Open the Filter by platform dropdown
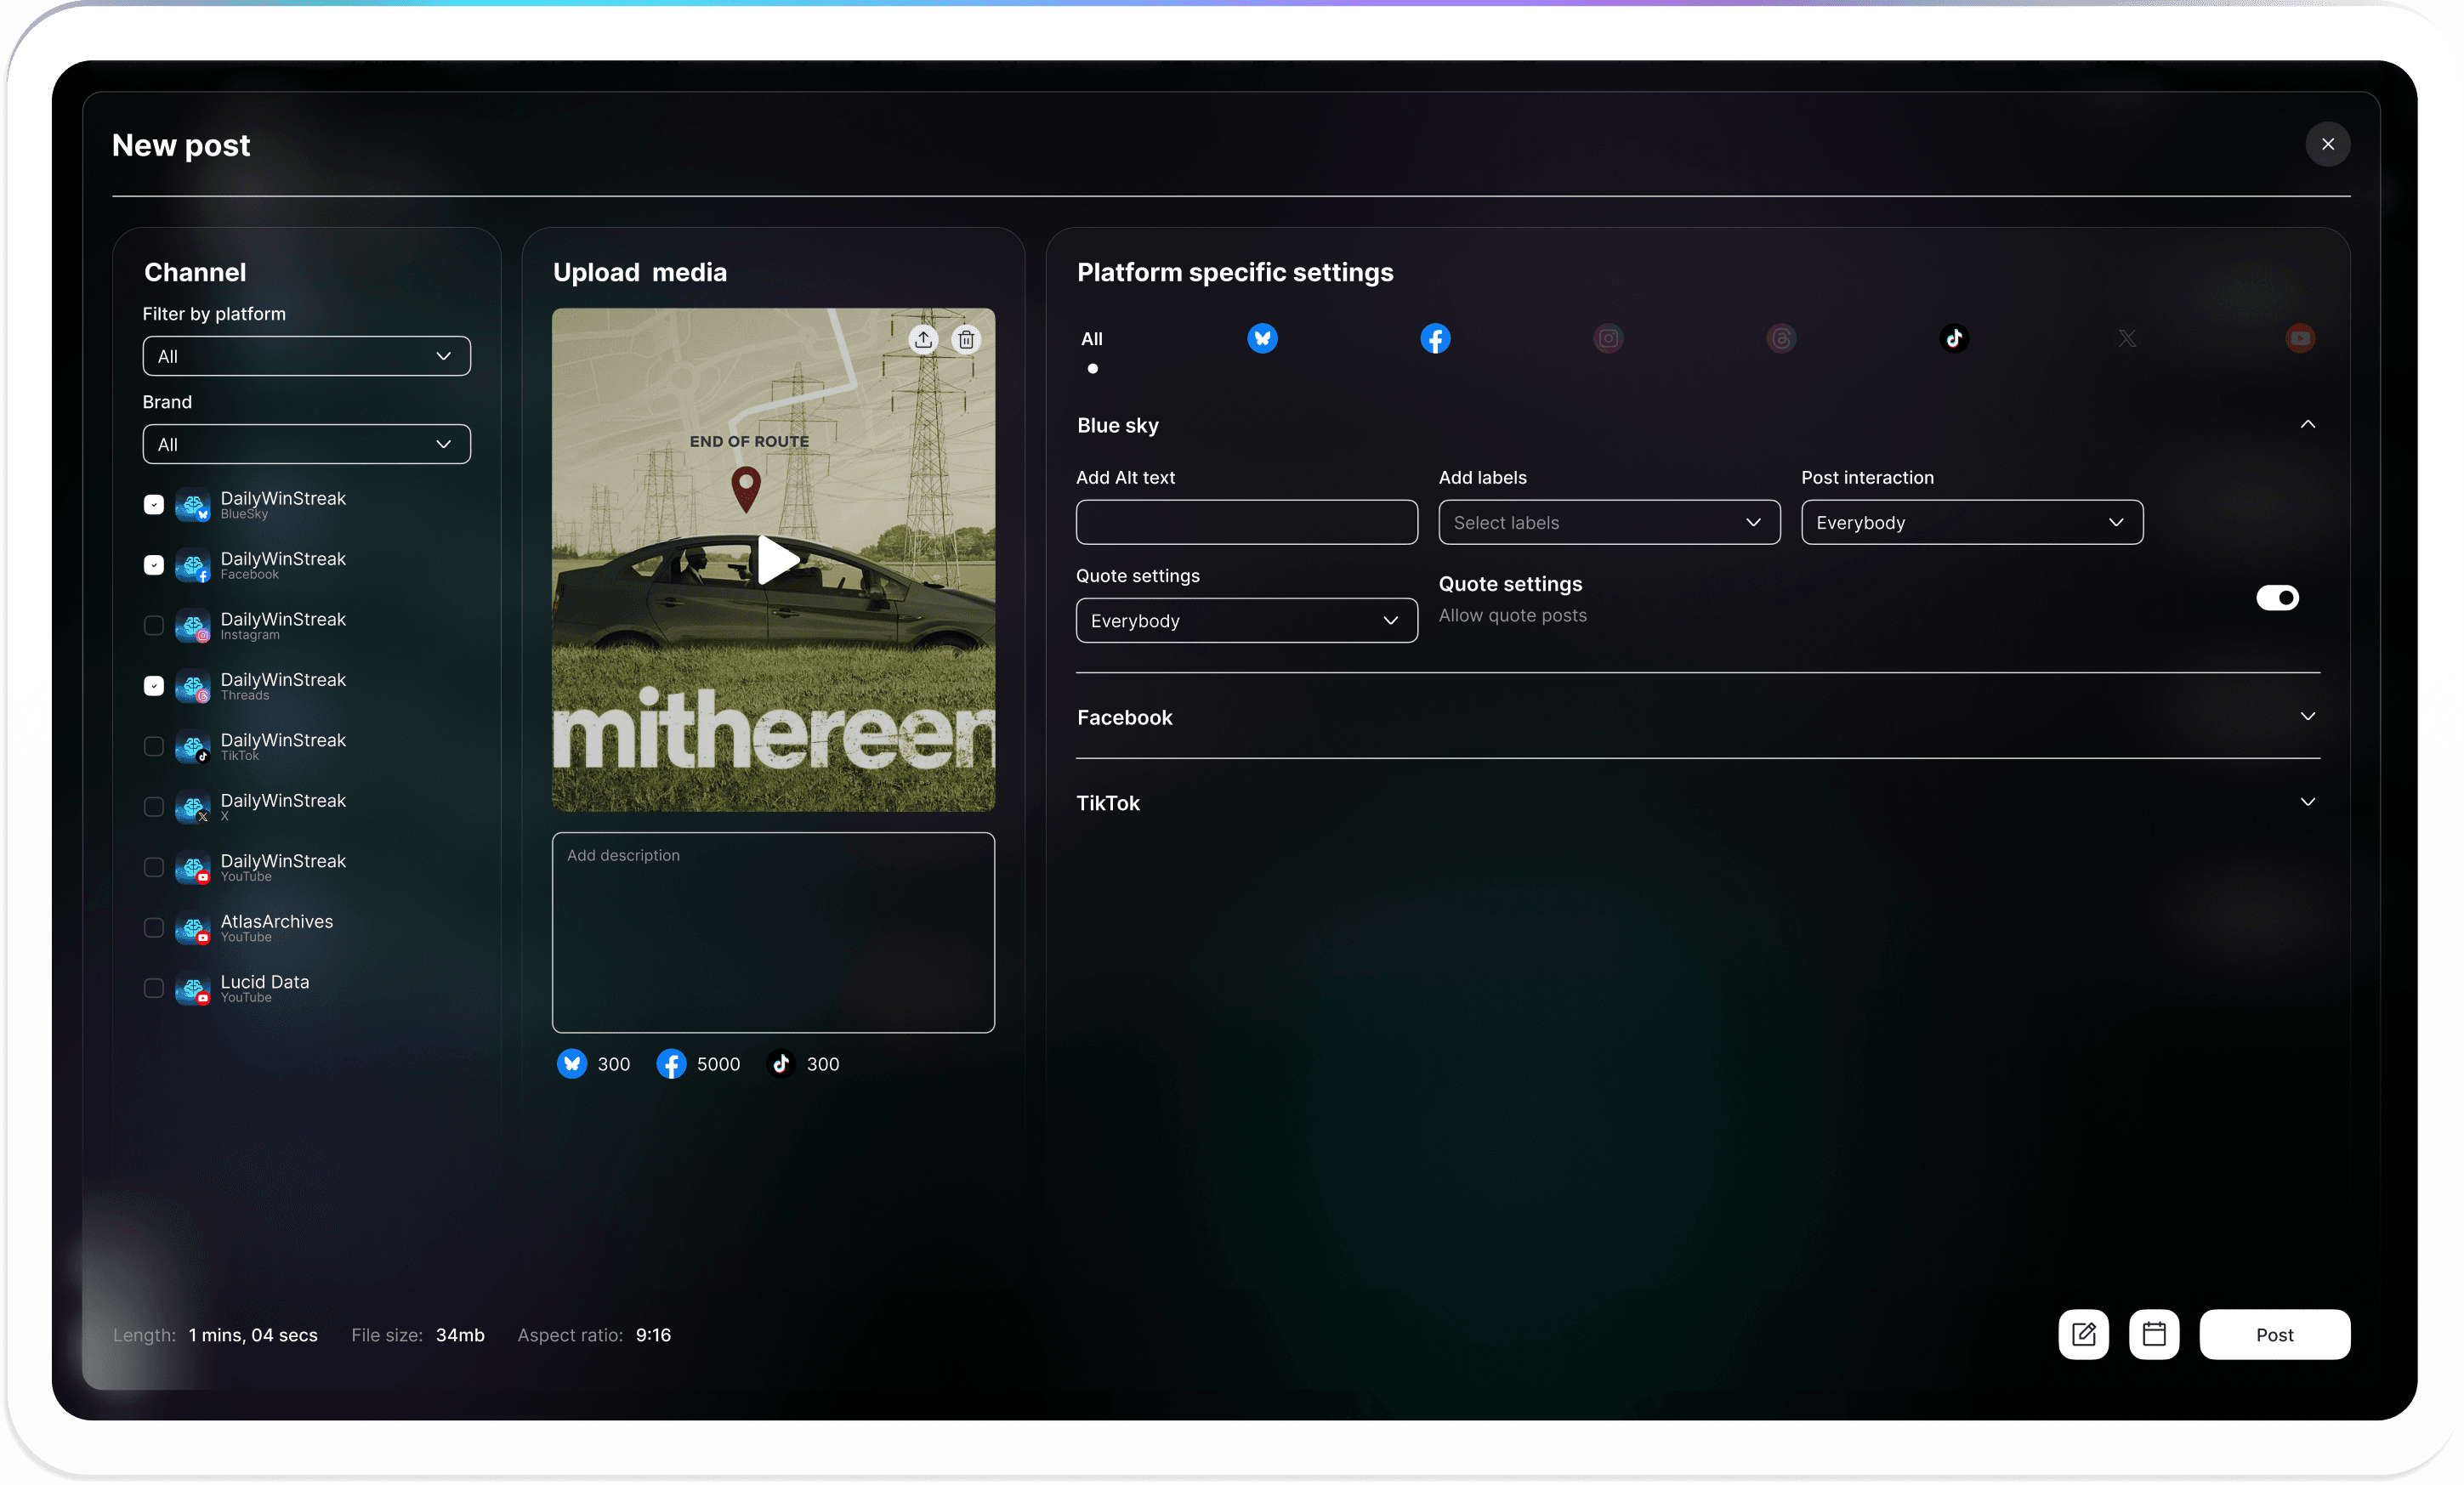Screen dimensions: 2464x1485 point(306,357)
